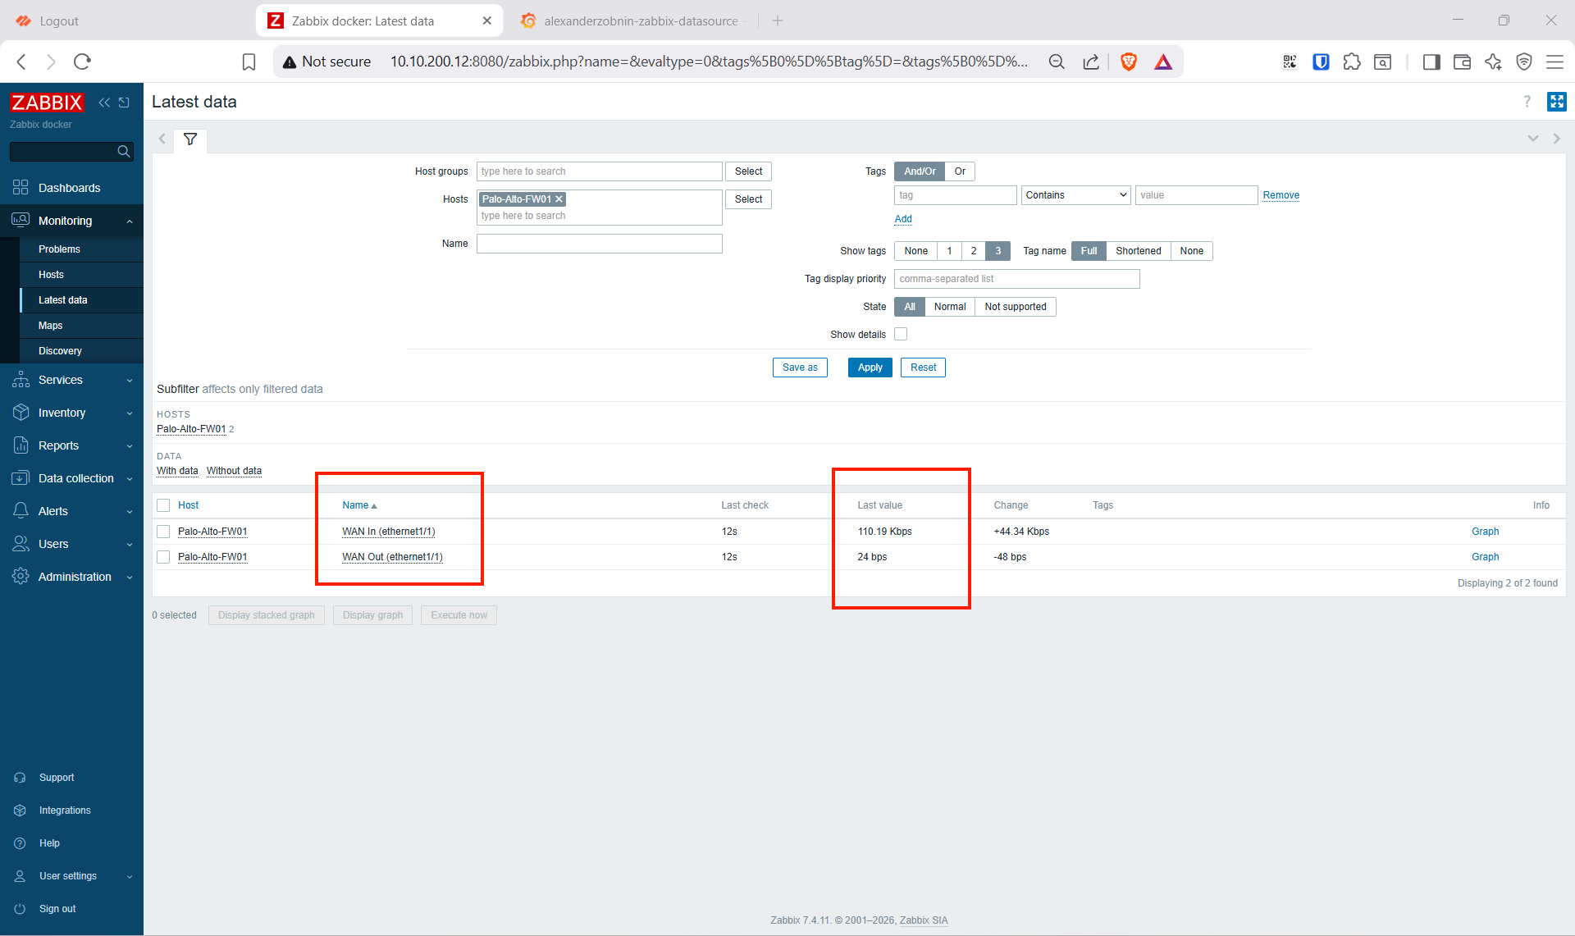This screenshot has height=936, width=1575.
Task: Open the Brave Wallet icon
Action: [x=1462, y=62]
